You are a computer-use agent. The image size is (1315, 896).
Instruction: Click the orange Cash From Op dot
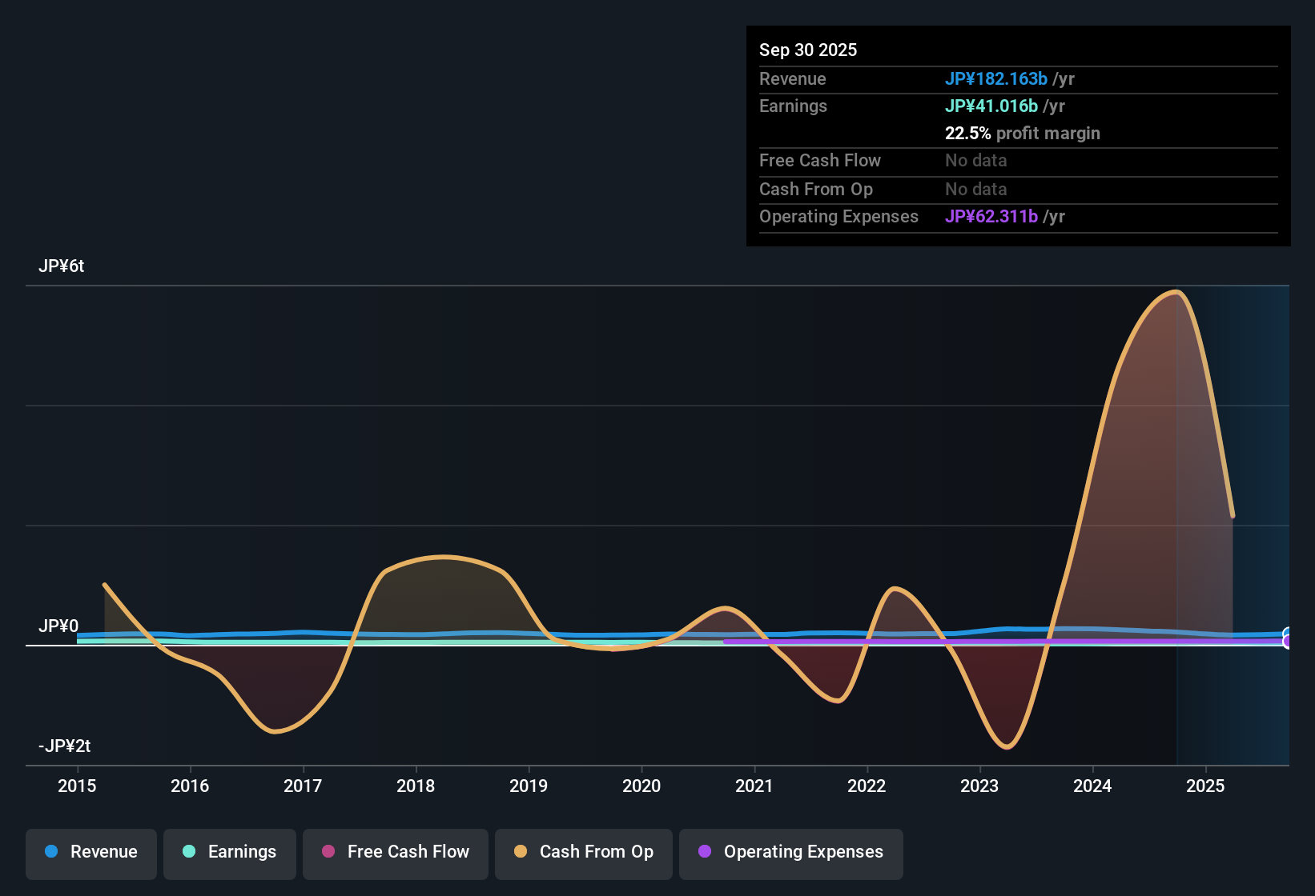point(521,852)
